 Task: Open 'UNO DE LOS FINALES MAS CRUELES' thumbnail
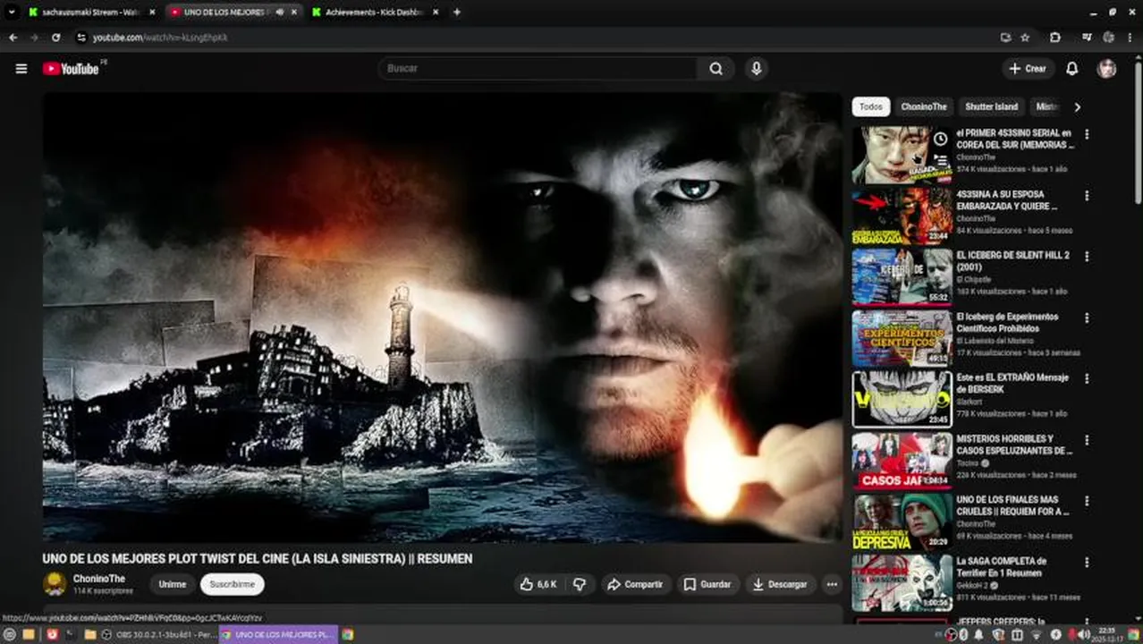coord(902,521)
